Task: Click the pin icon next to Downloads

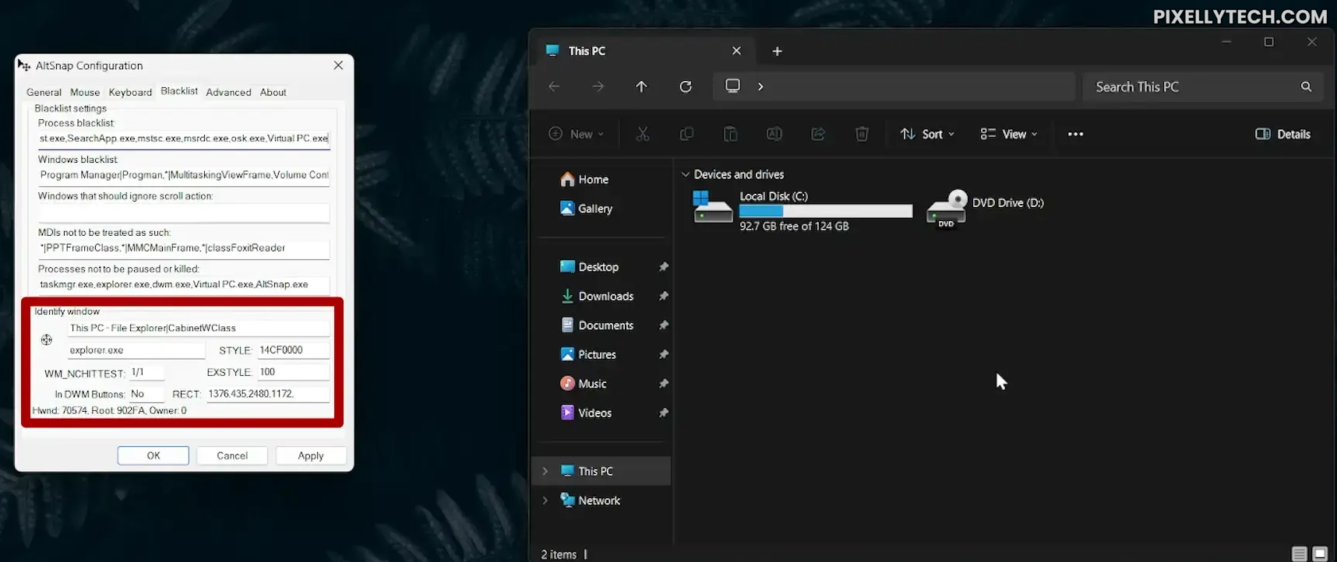Action: click(664, 296)
